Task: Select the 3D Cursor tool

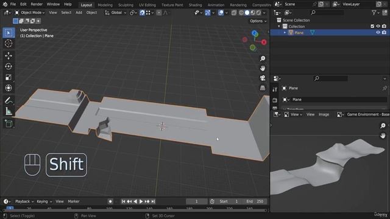Action: 9,43
